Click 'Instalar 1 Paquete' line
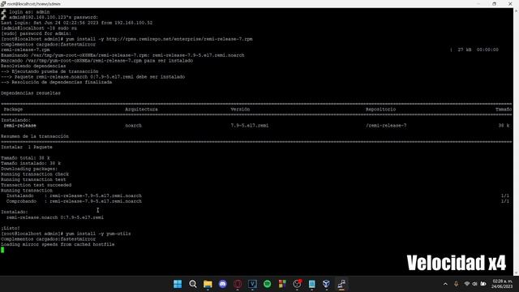The width and height of the screenshot is (519, 292). [x=27, y=147]
